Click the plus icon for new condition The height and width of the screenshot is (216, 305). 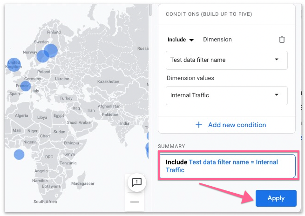(x=199, y=125)
